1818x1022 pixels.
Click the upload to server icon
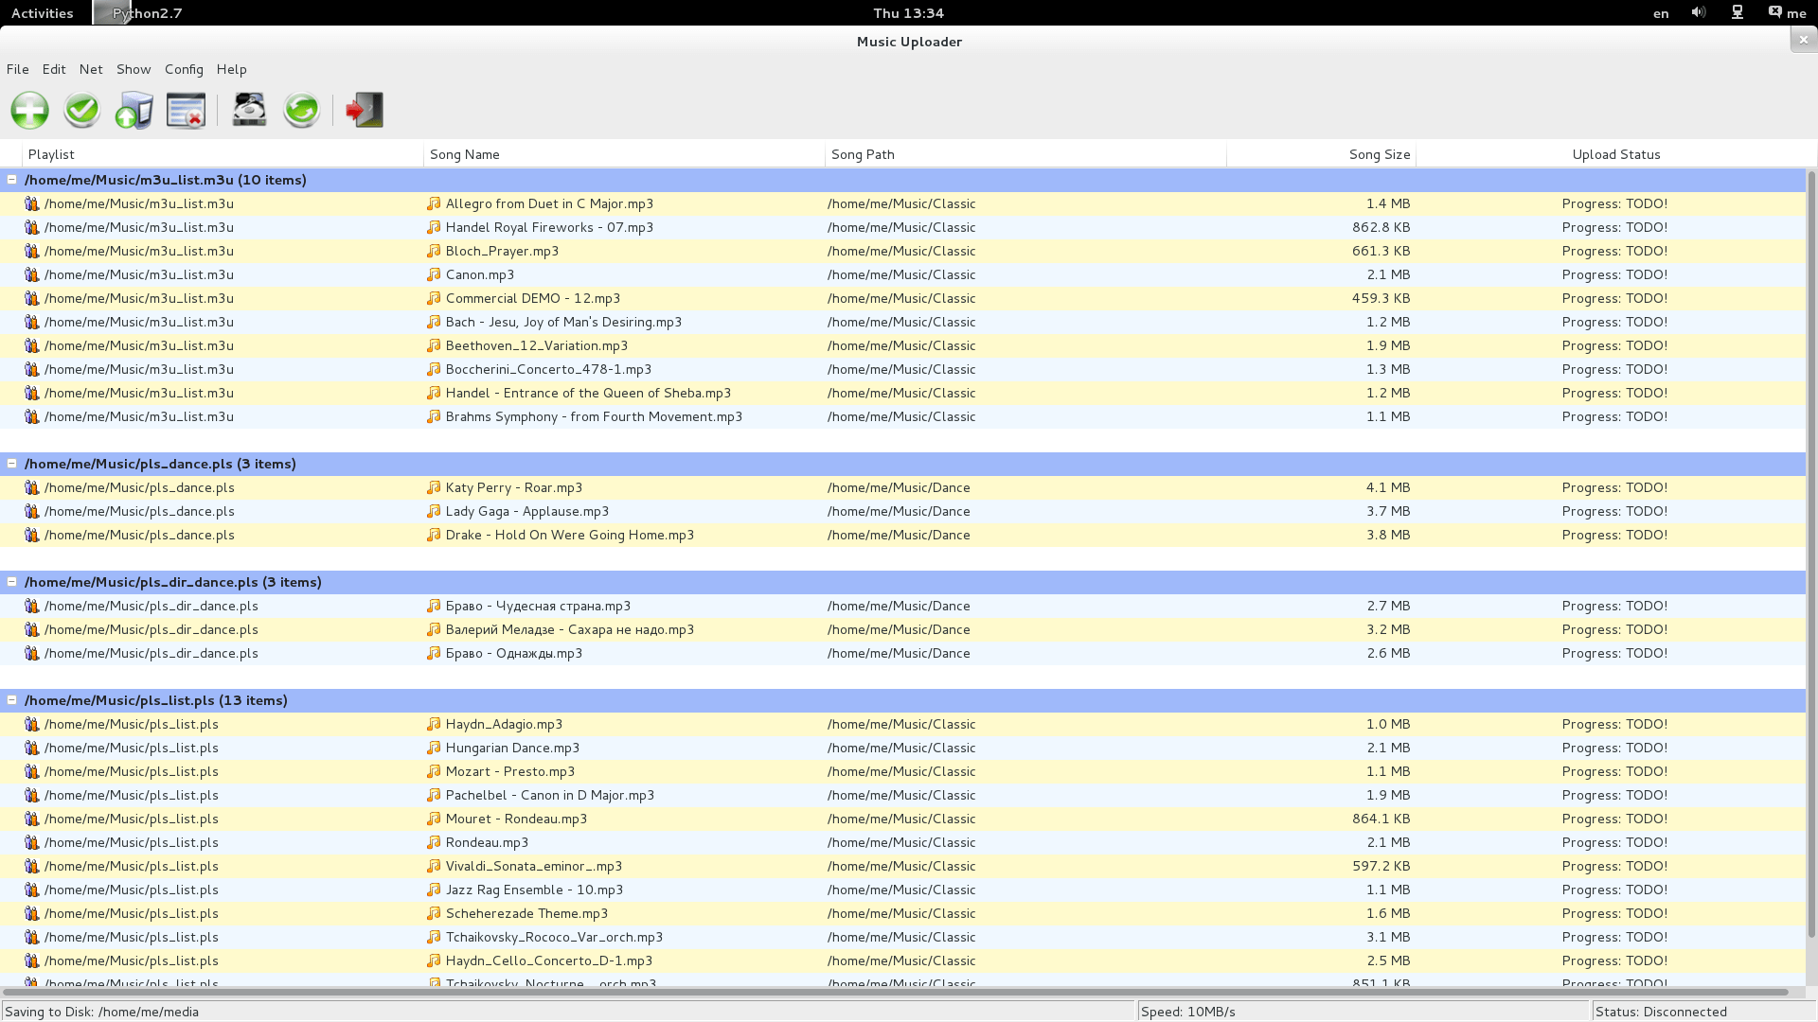134,111
